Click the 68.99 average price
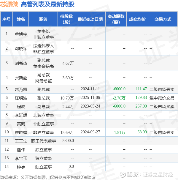 (142, 132)
